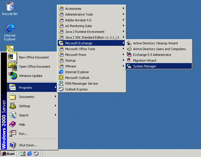Screen dimensions: 201x157
Task: Expand the Java 2 Runtime Environment arrow
Action: coord(124,31)
